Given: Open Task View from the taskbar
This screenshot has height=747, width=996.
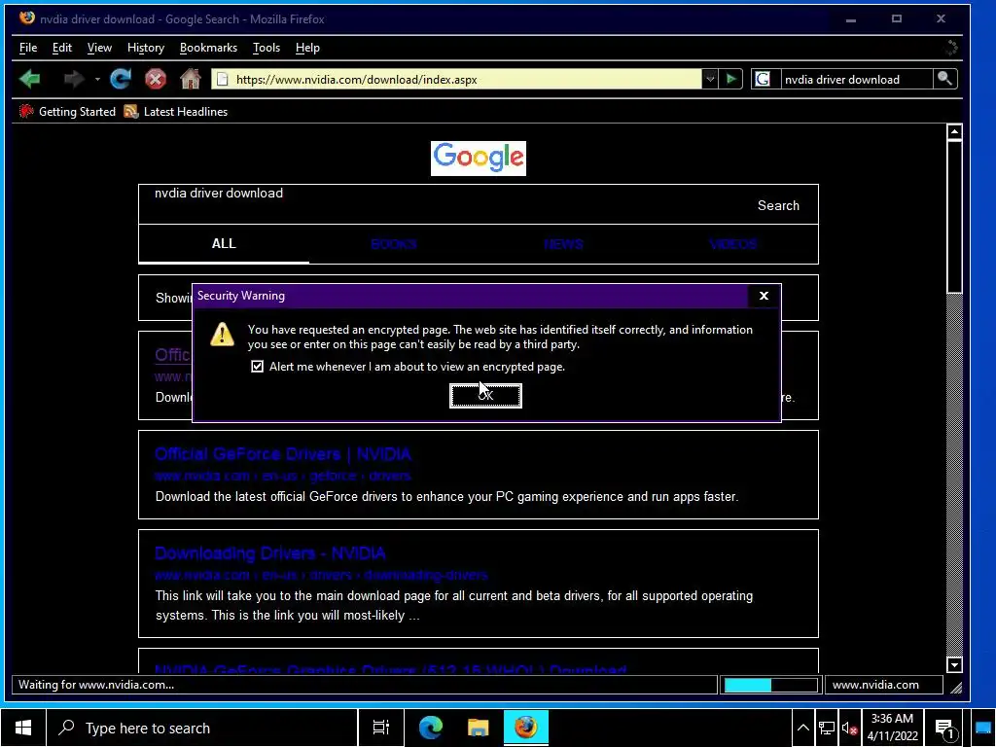Looking at the screenshot, I should coord(381,728).
